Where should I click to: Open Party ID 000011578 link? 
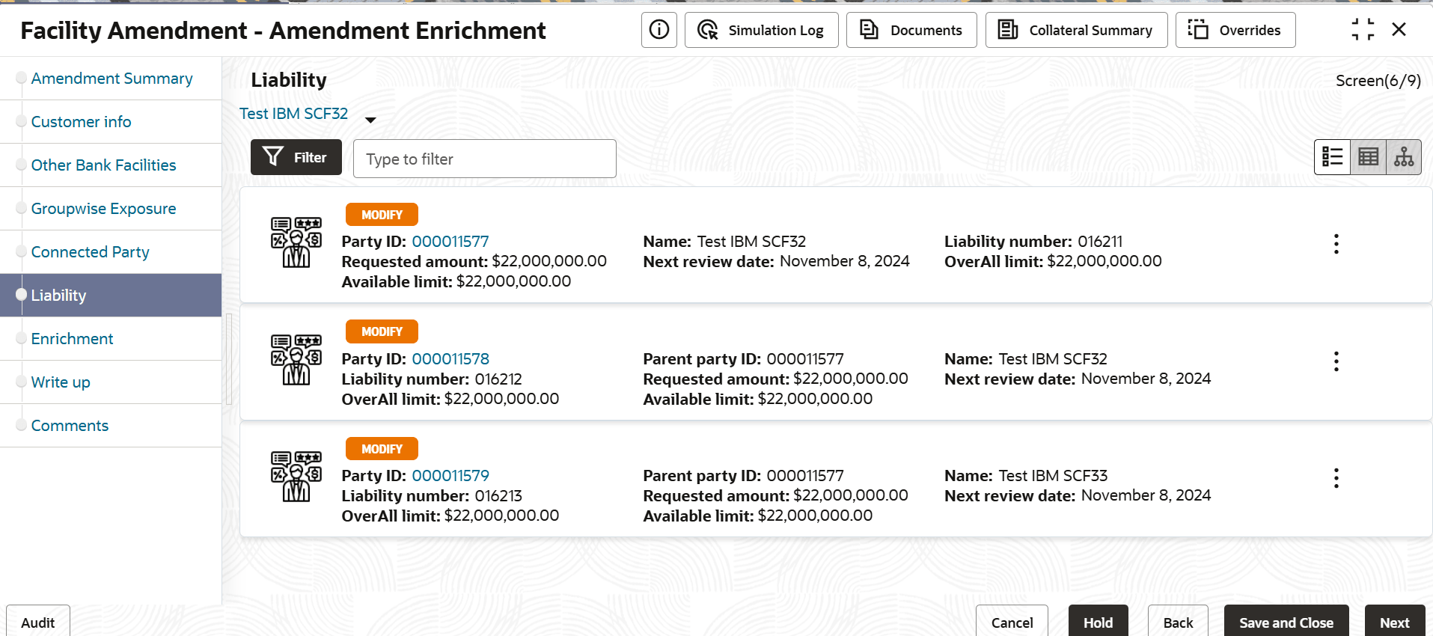(x=450, y=359)
